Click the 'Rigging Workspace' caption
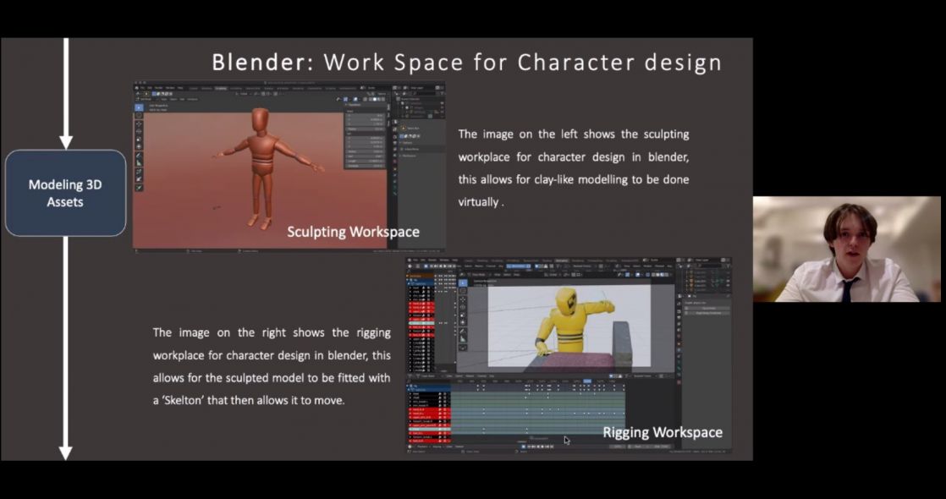 [663, 432]
